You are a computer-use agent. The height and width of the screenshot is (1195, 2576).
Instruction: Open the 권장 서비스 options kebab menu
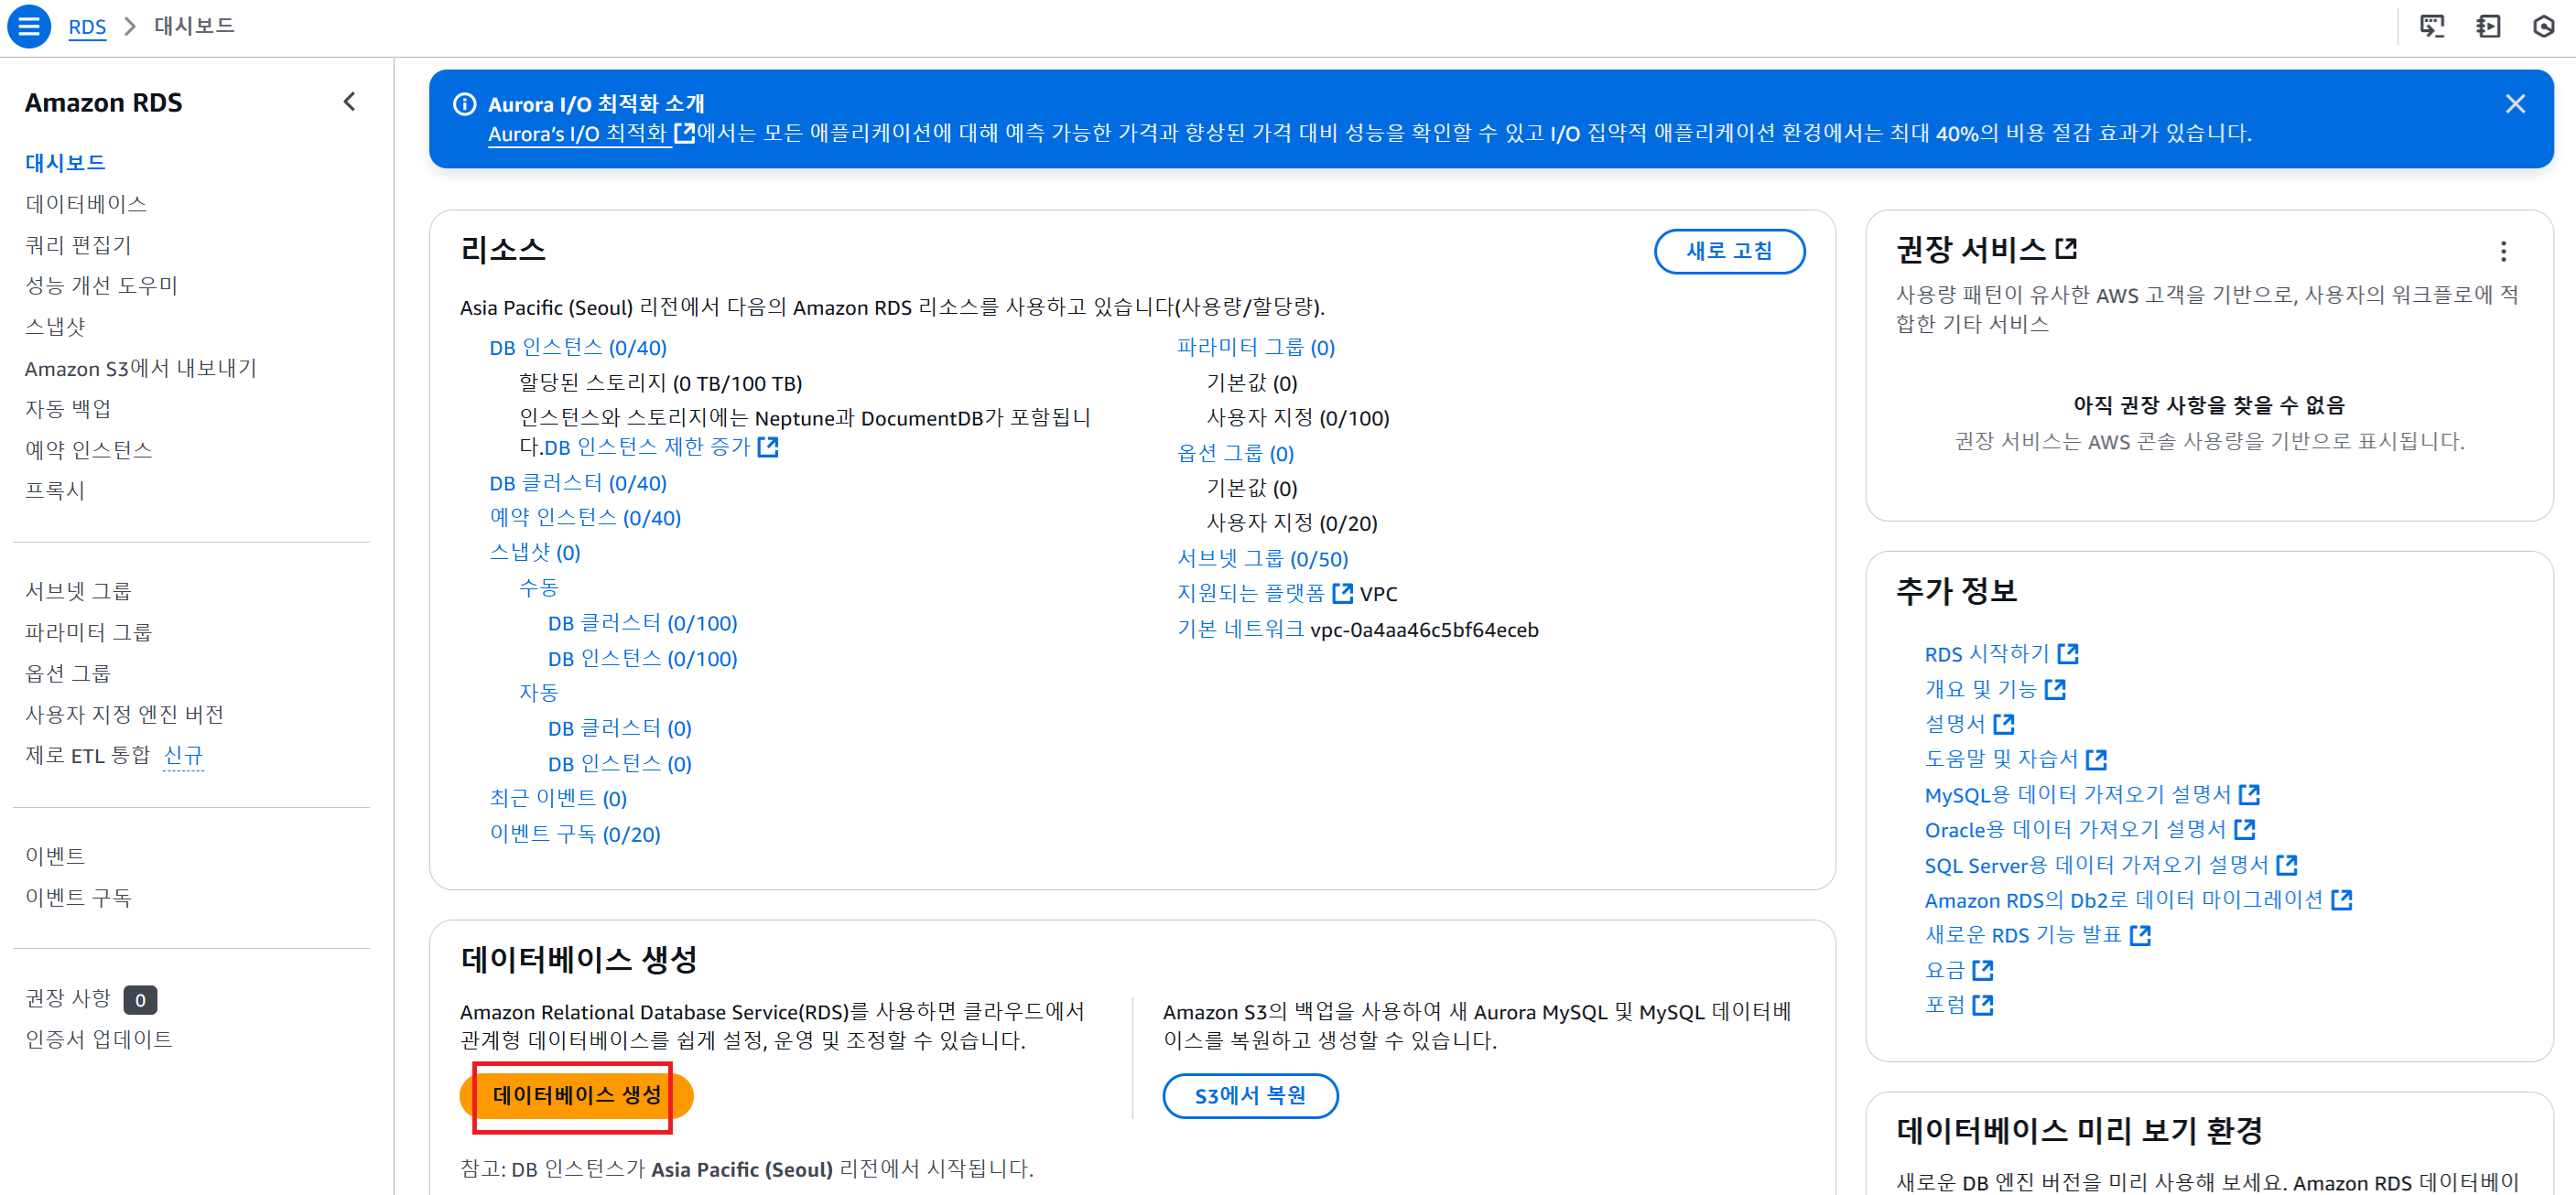[x=2503, y=251]
